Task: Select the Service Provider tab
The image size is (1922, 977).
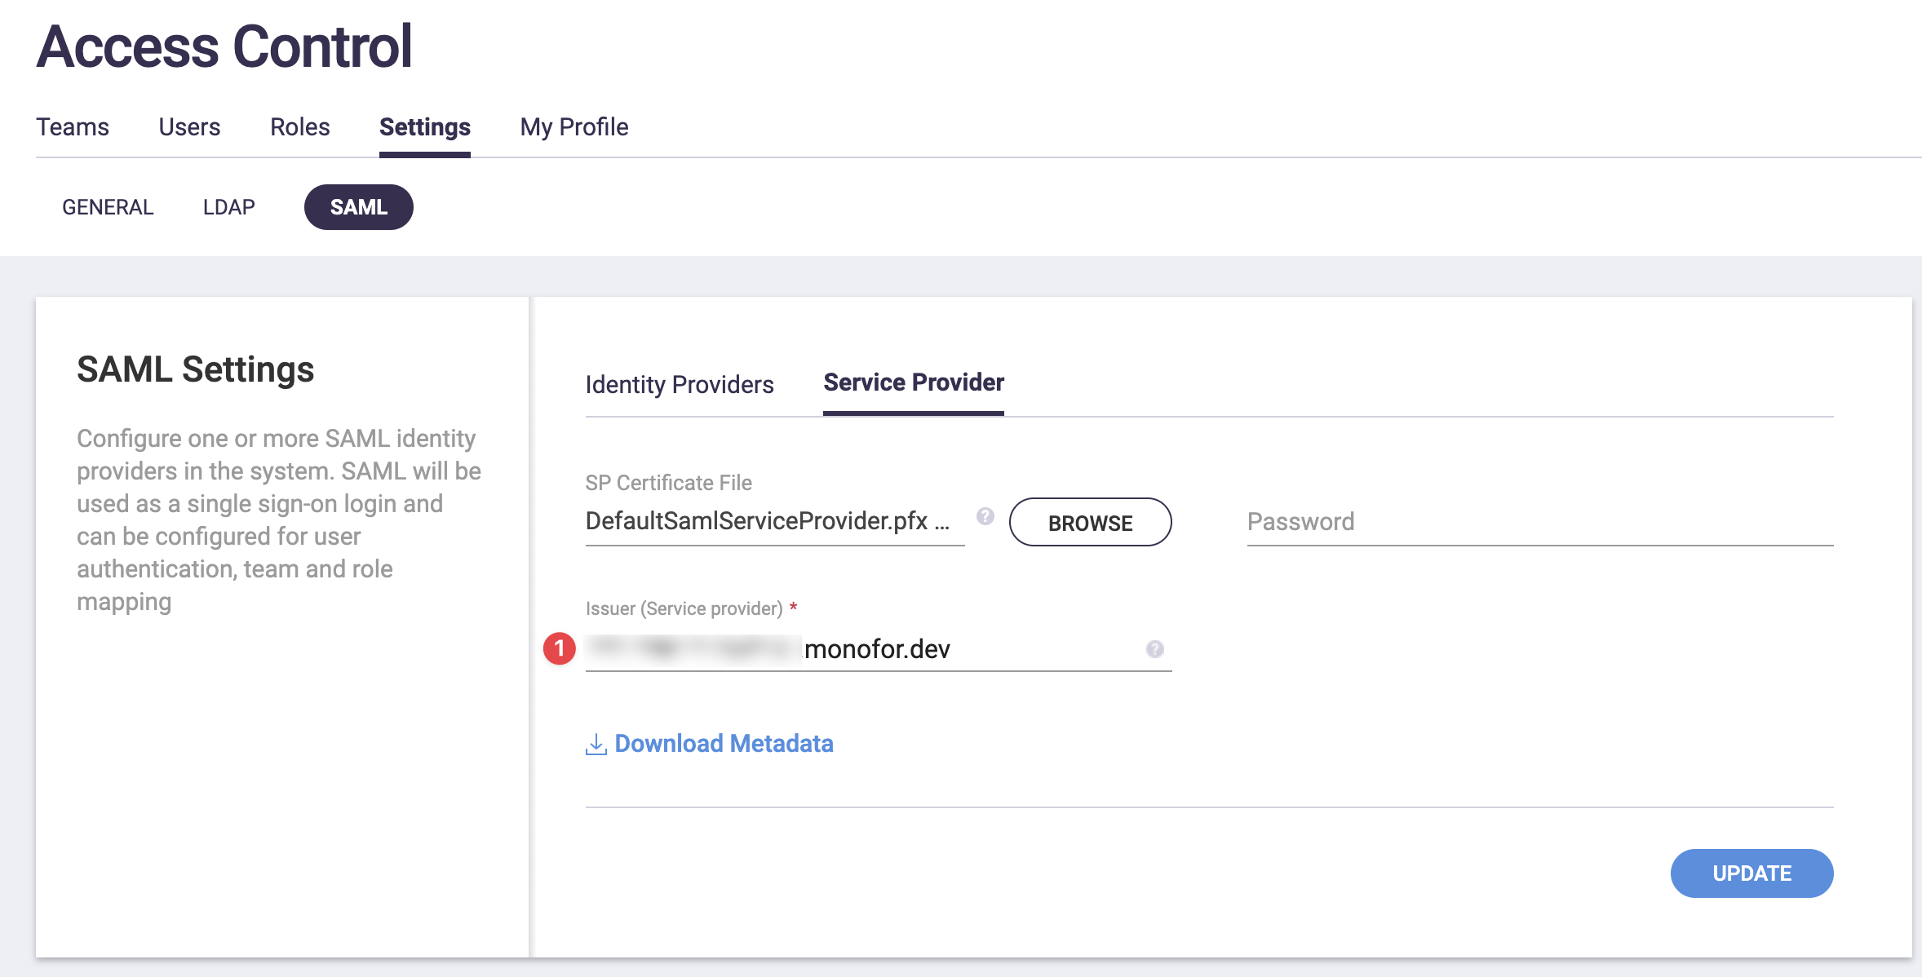Action: tap(913, 382)
